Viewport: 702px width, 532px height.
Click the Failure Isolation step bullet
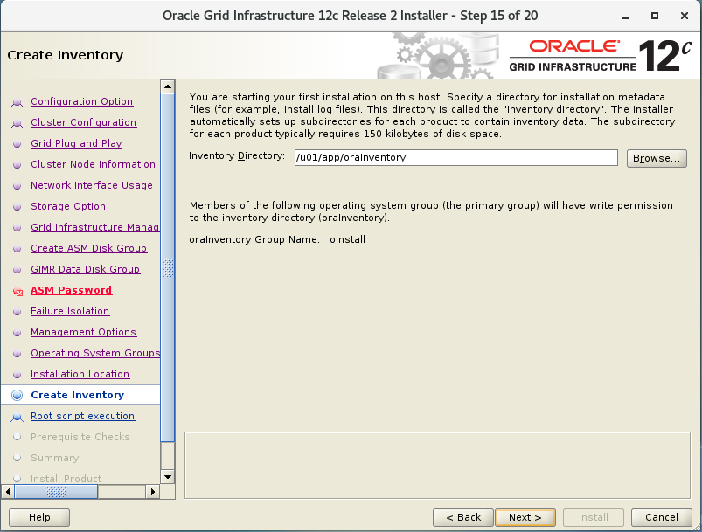17,311
